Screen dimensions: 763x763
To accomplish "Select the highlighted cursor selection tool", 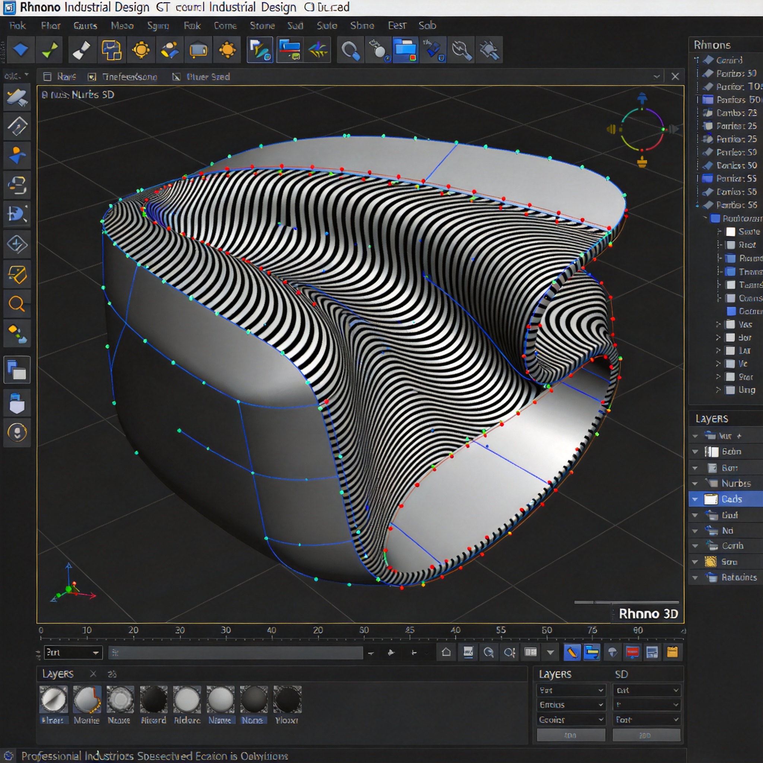I will click(x=260, y=50).
